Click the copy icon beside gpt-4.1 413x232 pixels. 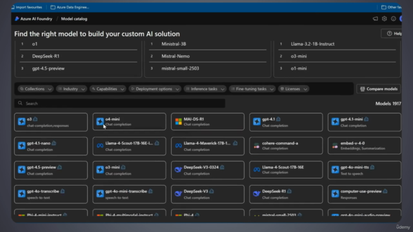pos(278,119)
